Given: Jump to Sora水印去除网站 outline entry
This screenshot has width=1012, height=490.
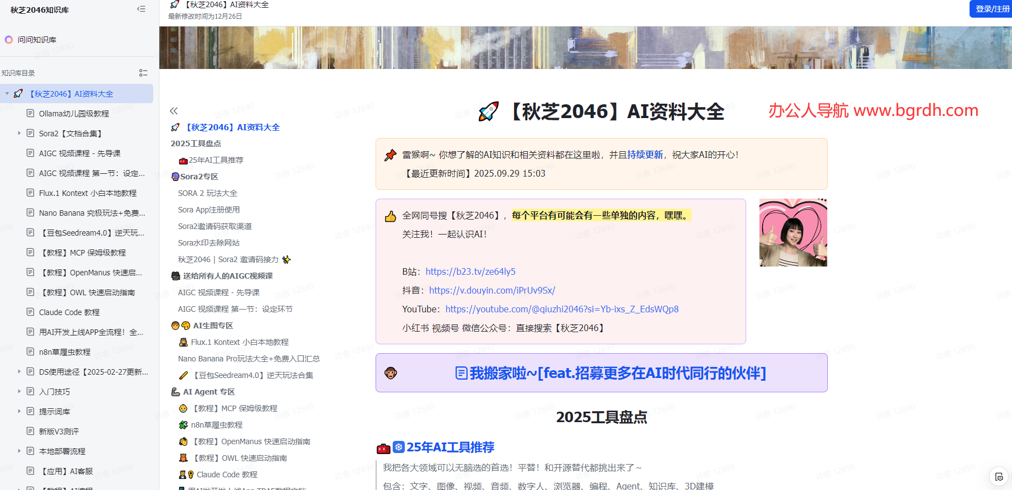Looking at the screenshot, I should pyautogui.click(x=209, y=243).
